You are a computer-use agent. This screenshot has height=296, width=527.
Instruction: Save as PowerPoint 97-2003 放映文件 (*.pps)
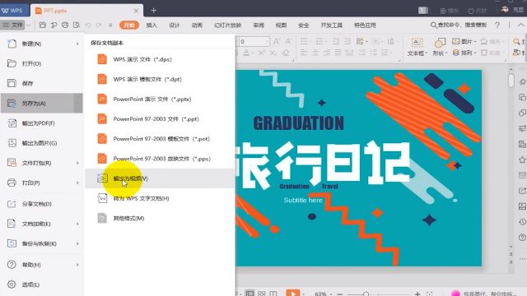[x=160, y=159]
